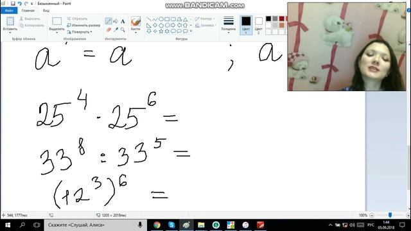This screenshot has height=231, width=411.
Task: Pick the black color swatch
Action: click(268, 19)
